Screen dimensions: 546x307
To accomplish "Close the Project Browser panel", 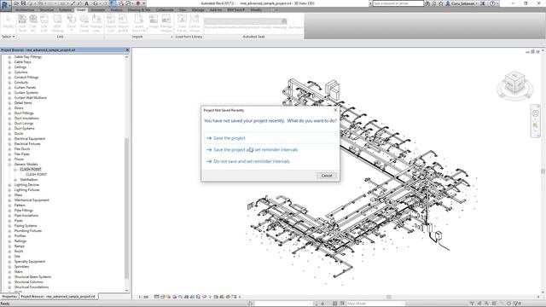I will click(x=127, y=50).
